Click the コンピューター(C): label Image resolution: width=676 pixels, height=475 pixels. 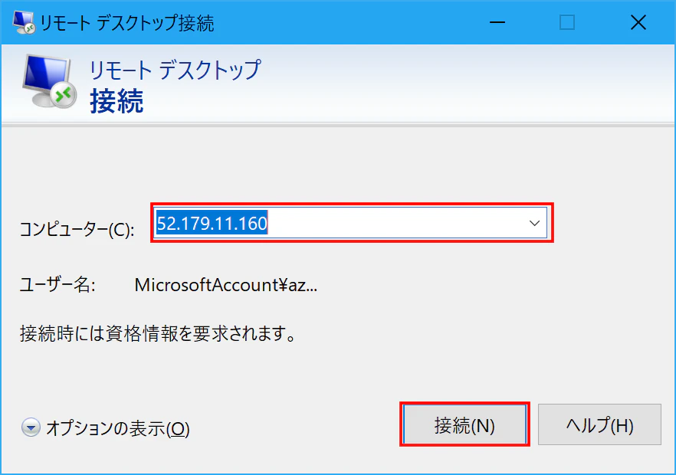[77, 229]
